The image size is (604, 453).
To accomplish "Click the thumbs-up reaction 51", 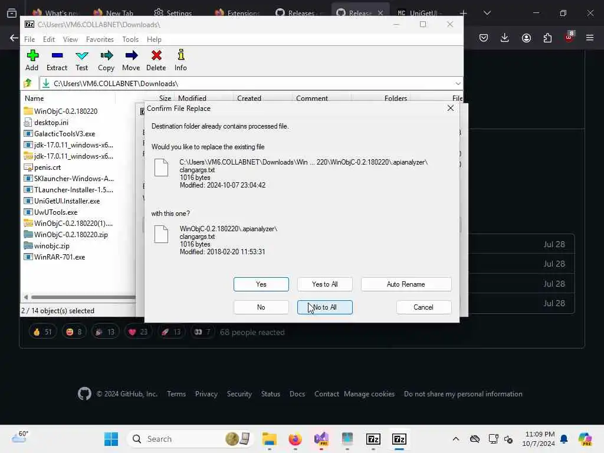I will 42,332.
